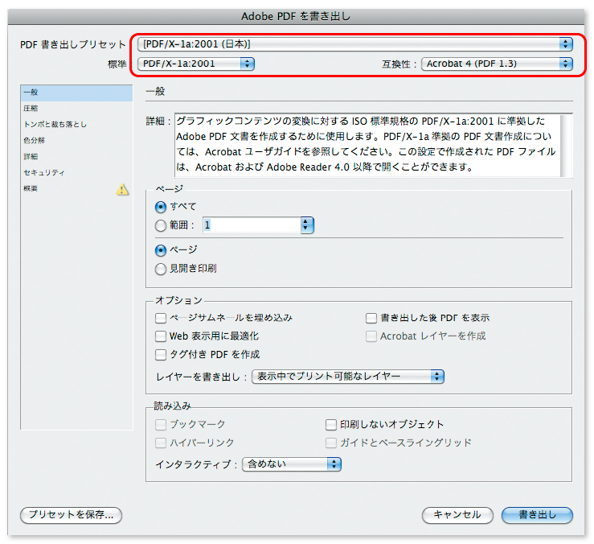Select the ページ radio button
This screenshot has height=544, width=594.
click(x=161, y=250)
